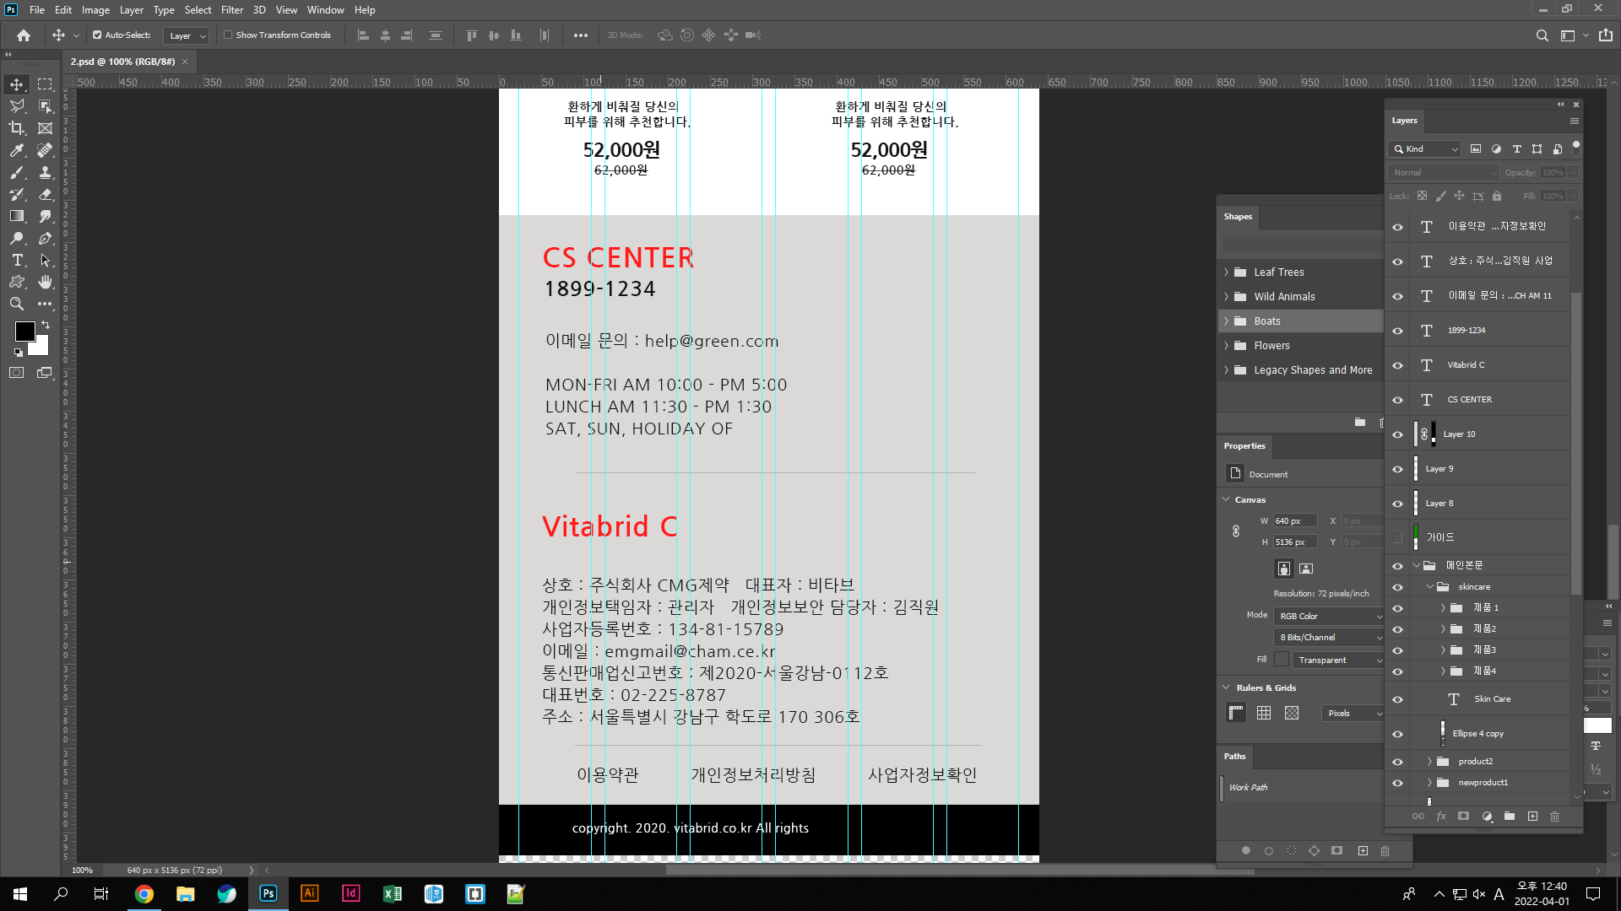Select the Crop tool
The image size is (1621, 911).
(17, 128)
